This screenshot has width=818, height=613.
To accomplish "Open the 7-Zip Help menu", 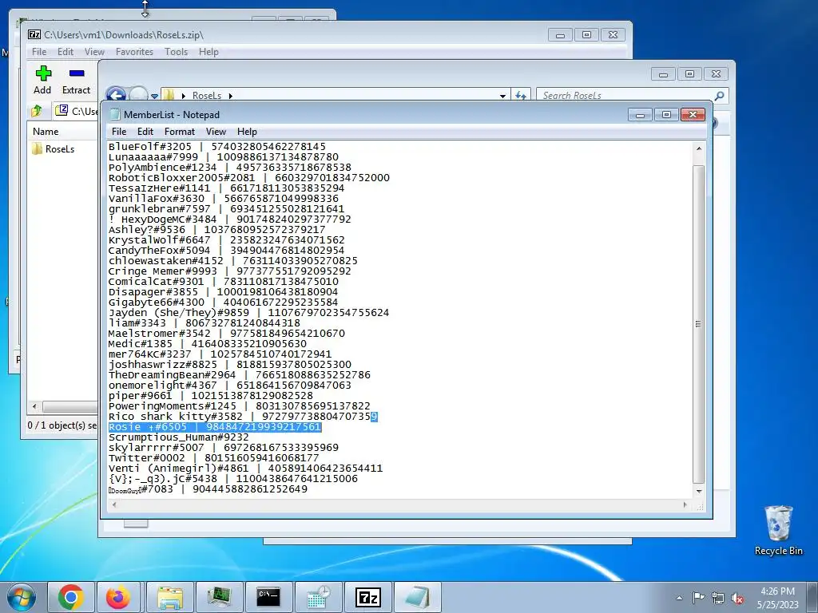I will [x=208, y=52].
